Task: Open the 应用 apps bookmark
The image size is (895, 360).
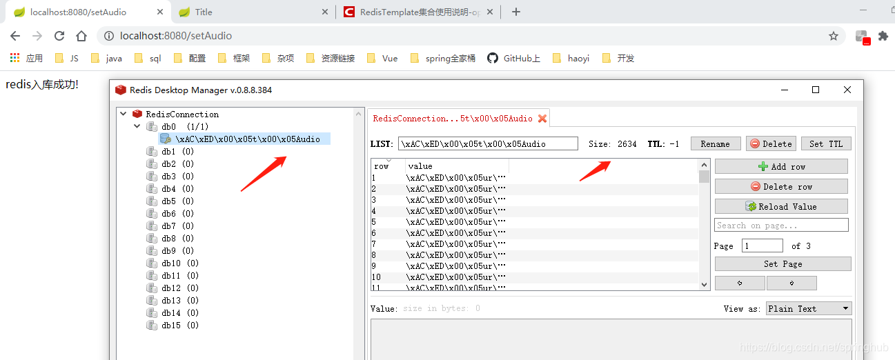Action: [26, 59]
